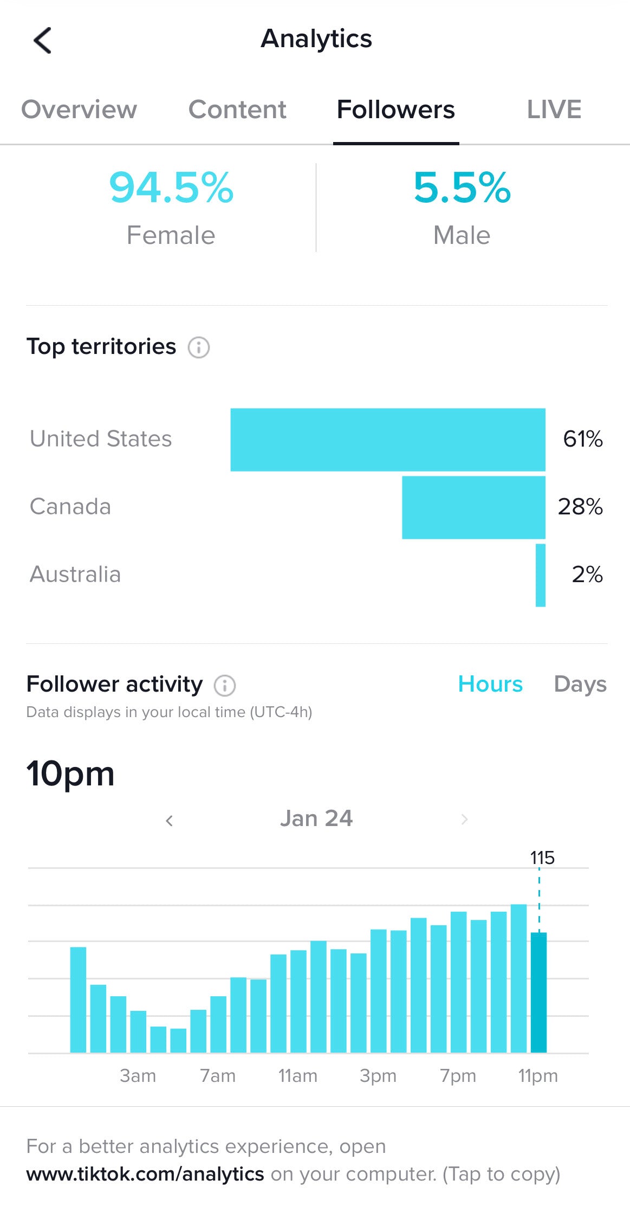Screen dimensions: 630x1212
Task: Open the Content analytics tab
Action: click(237, 109)
